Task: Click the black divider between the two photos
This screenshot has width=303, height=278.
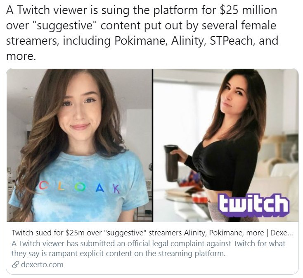Action: [x=153, y=145]
